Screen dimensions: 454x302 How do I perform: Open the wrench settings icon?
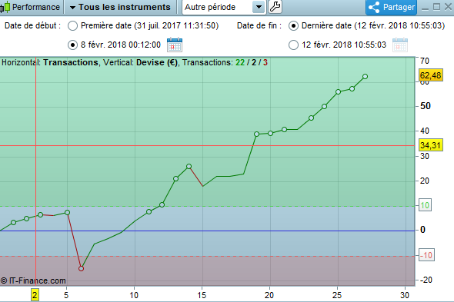coord(275,7)
